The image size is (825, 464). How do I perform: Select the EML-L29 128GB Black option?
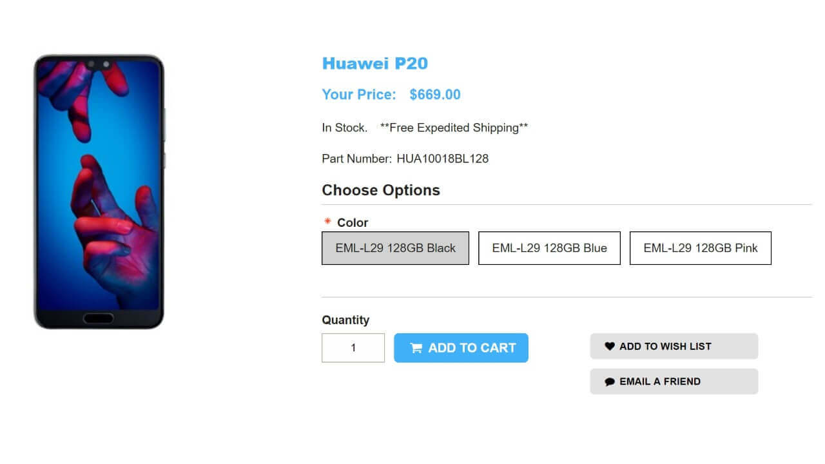click(x=395, y=248)
